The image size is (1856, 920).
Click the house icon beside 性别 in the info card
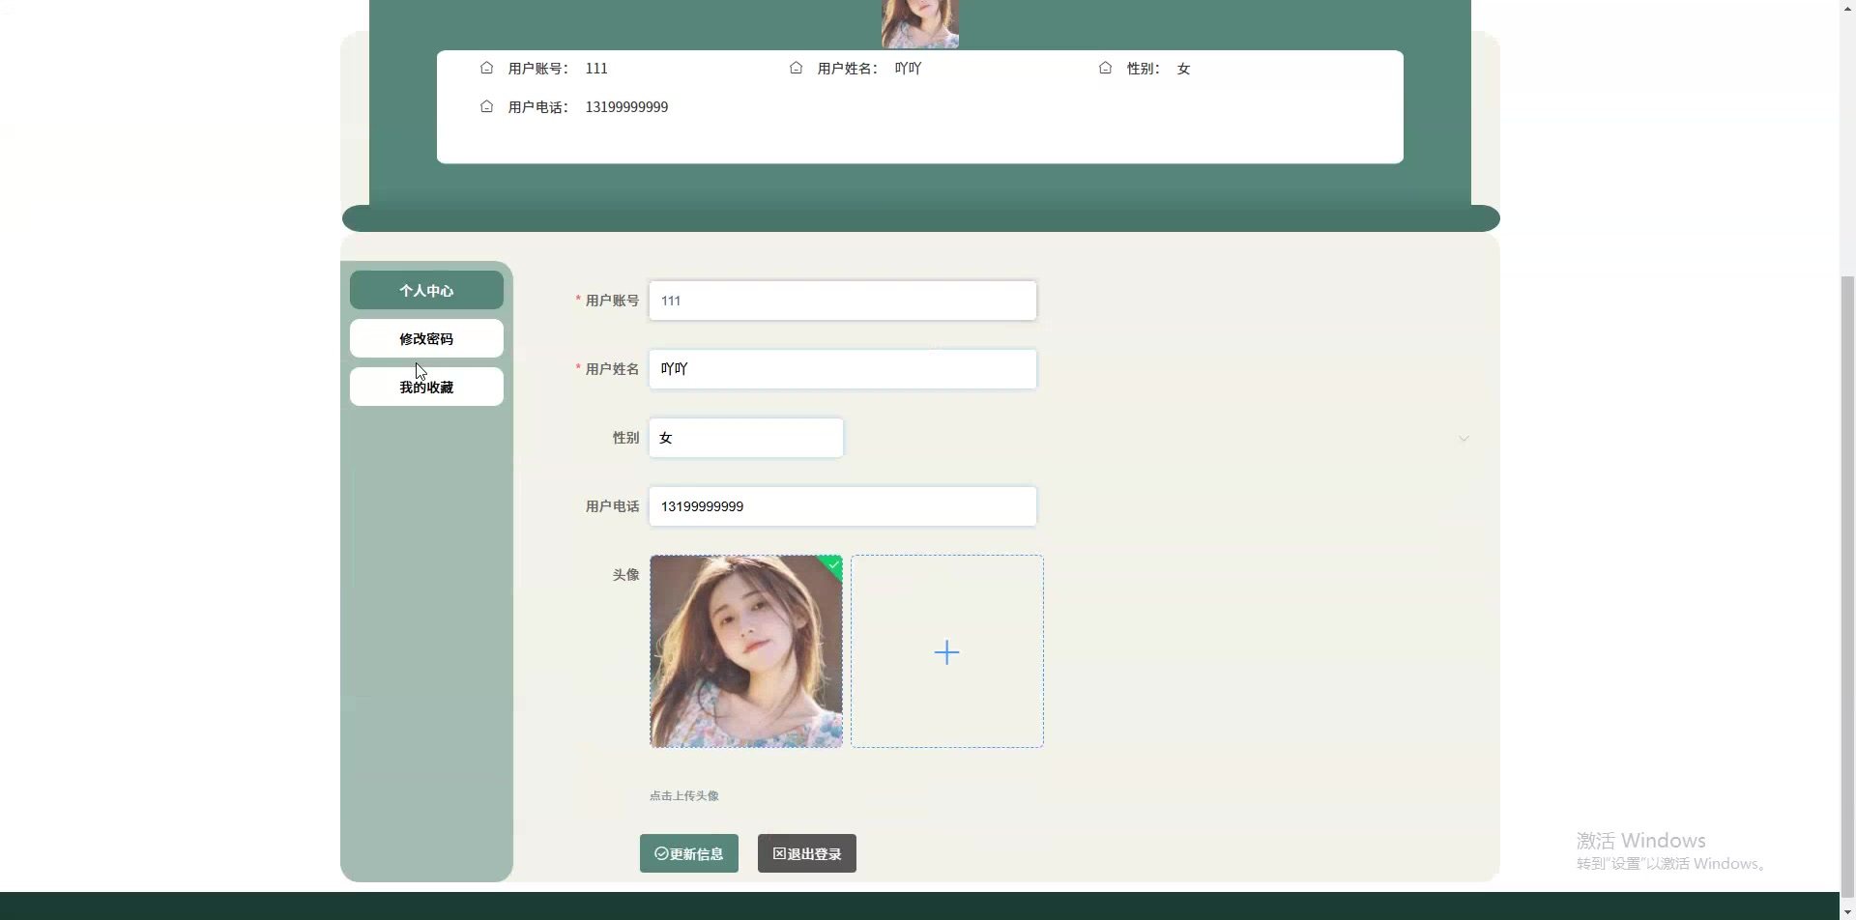(x=1105, y=68)
